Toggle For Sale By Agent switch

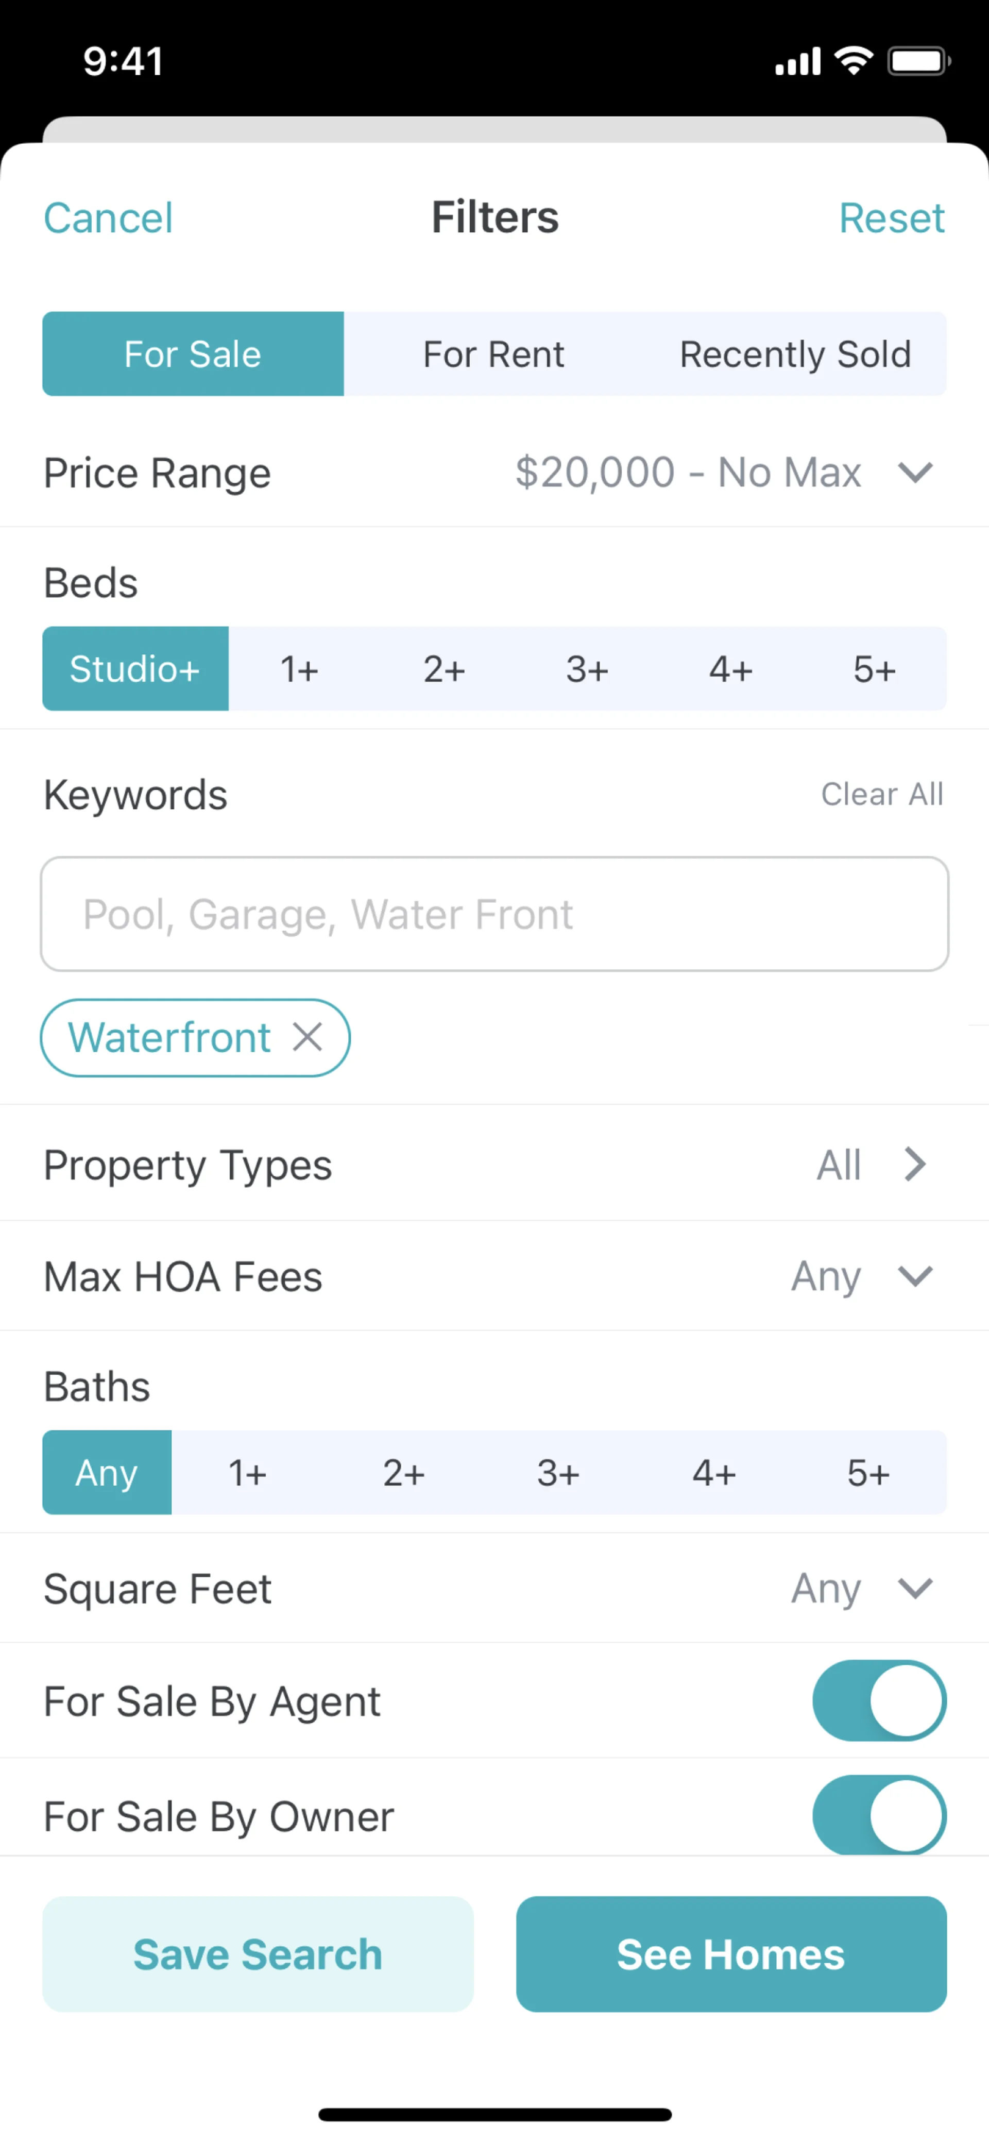tap(879, 1700)
